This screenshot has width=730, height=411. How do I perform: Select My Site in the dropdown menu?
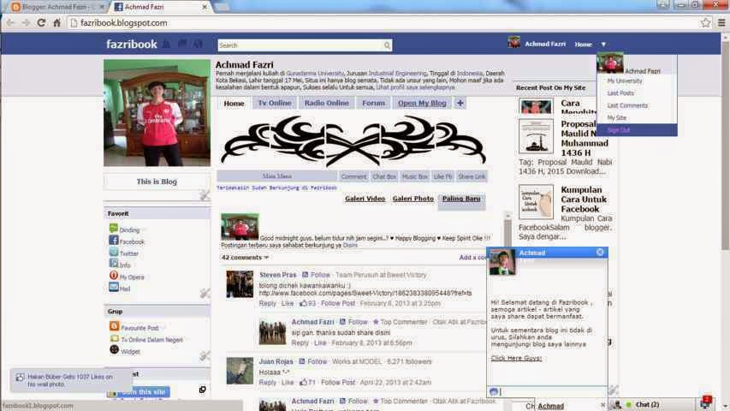click(x=617, y=117)
